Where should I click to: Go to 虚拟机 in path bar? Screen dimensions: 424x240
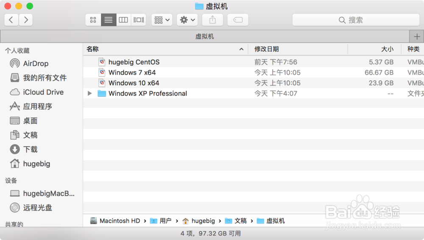[x=271, y=221]
